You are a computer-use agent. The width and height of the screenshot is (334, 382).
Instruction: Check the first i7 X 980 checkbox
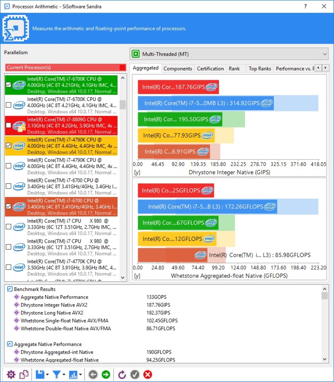point(8,226)
